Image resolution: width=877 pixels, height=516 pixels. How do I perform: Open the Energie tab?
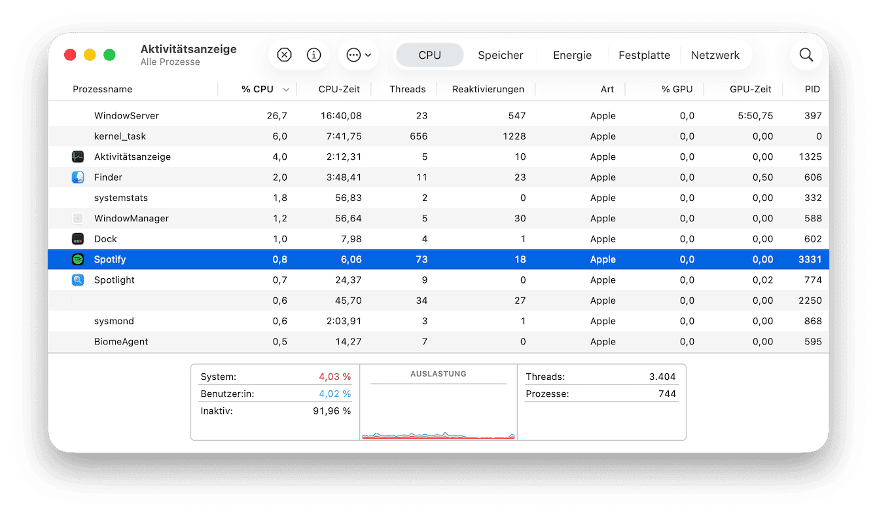click(x=572, y=55)
